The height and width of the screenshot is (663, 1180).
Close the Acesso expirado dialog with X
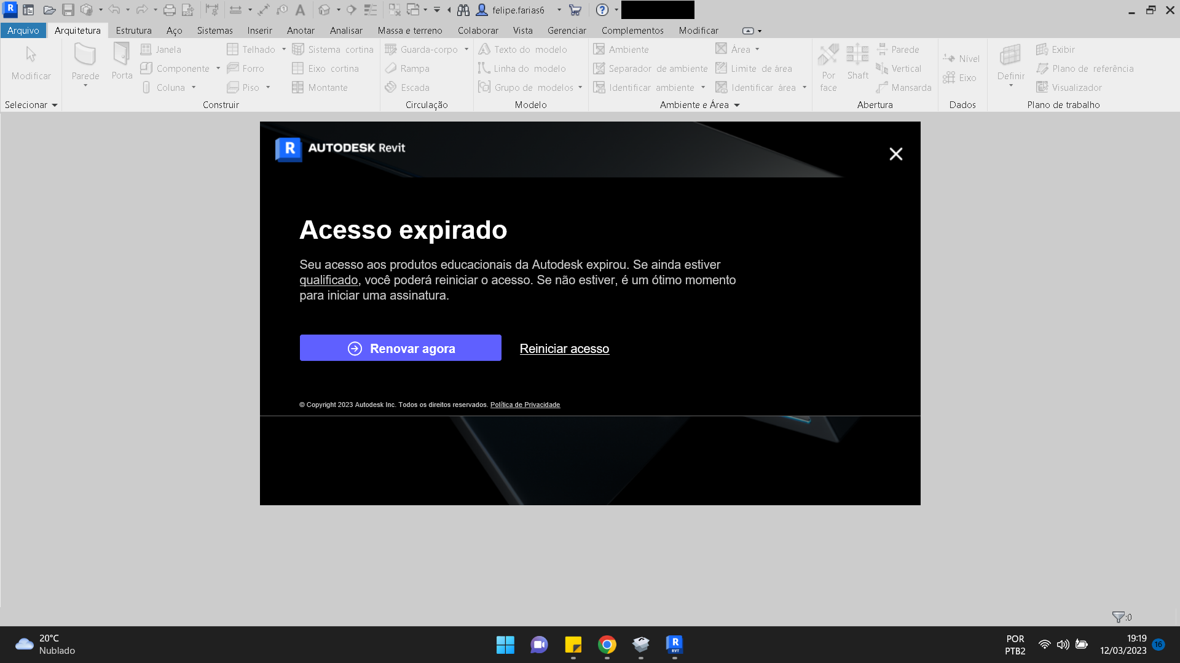point(895,154)
